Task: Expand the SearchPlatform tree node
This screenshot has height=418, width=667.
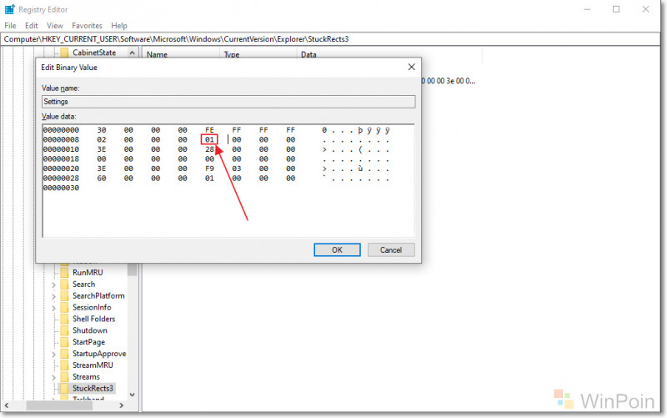Action: [53, 296]
